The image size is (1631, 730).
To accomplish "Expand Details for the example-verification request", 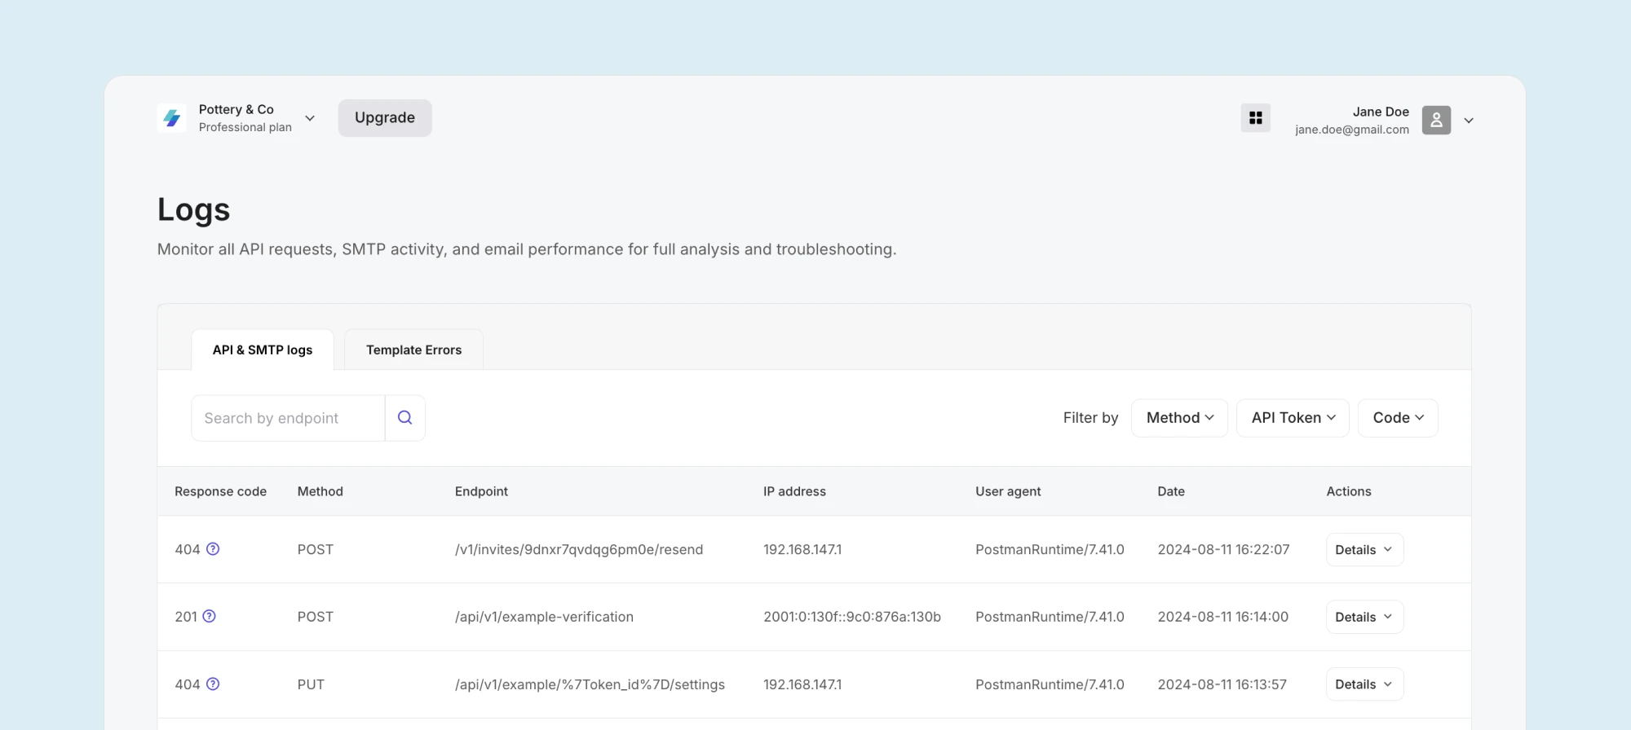I will coord(1364,618).
